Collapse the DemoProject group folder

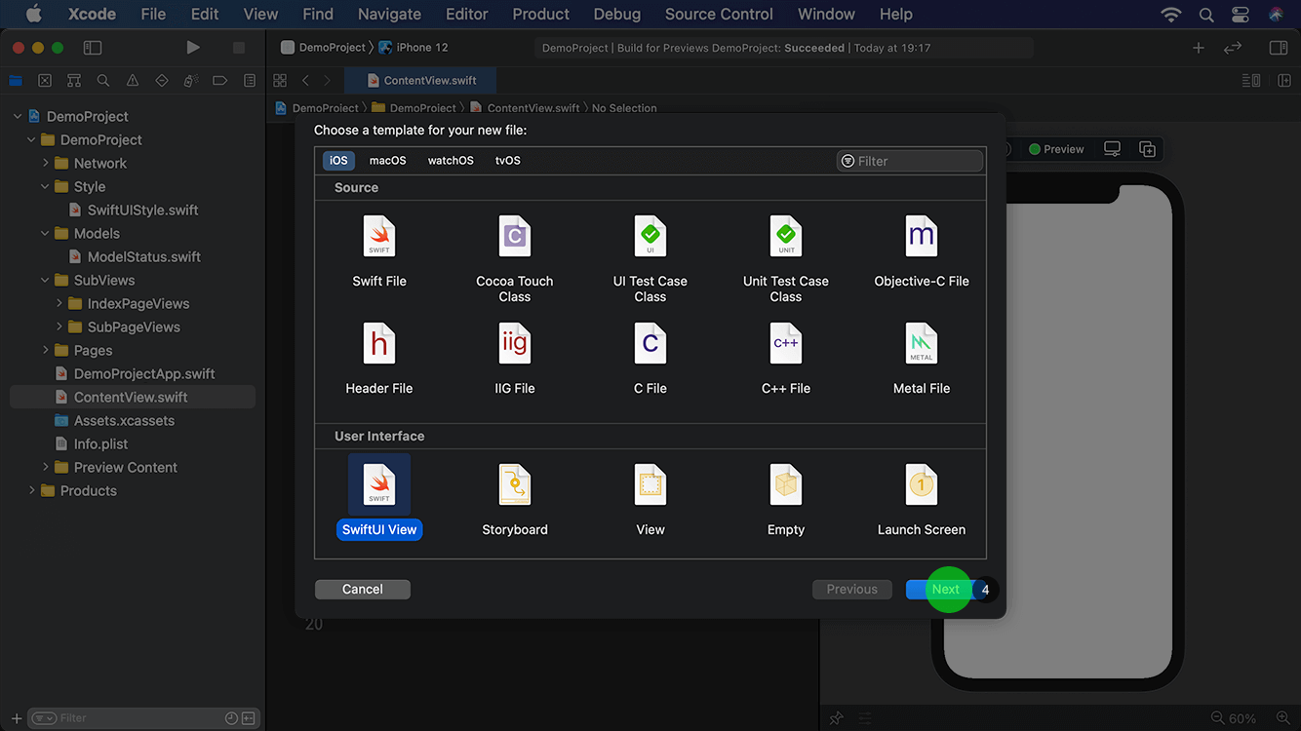(31, 139)
